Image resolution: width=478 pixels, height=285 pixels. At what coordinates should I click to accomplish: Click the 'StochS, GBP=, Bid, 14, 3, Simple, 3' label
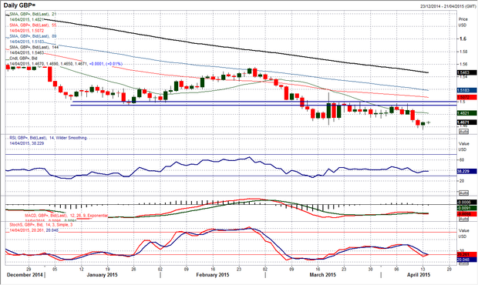(x=41, y=225)
